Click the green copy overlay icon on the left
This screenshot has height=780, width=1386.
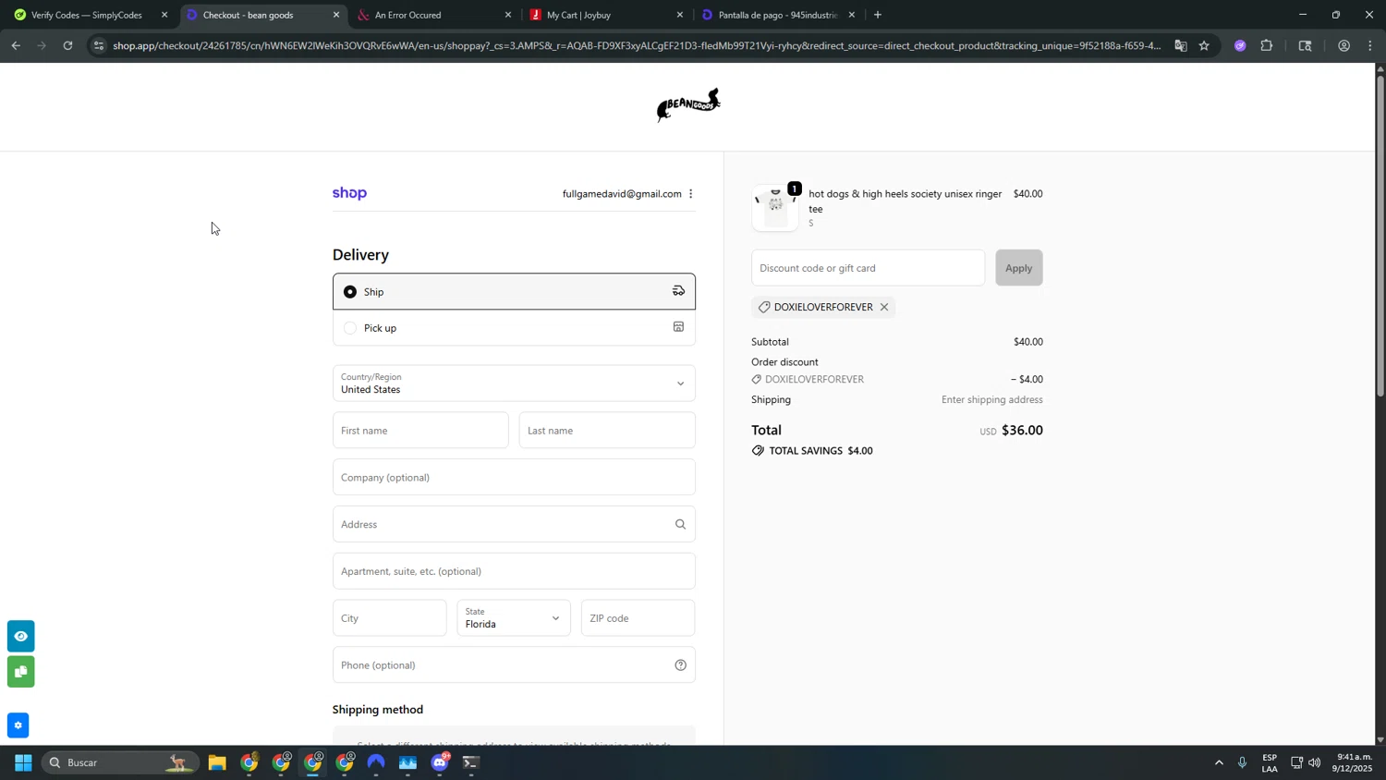click(20, 672)
